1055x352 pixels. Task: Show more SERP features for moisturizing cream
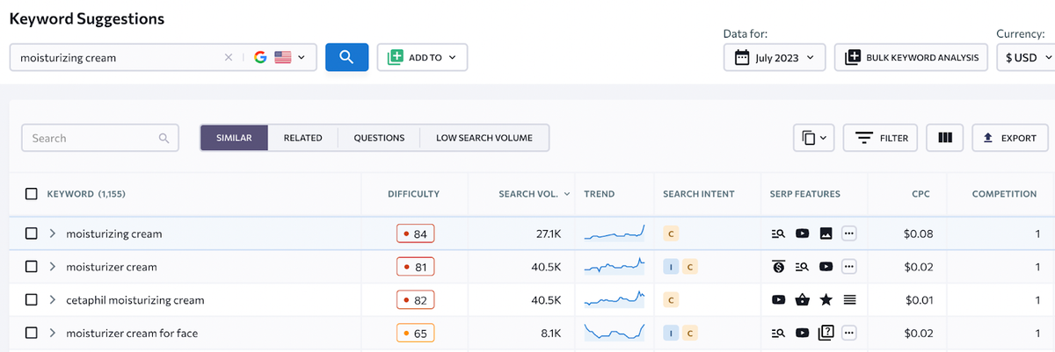(849, 233)
